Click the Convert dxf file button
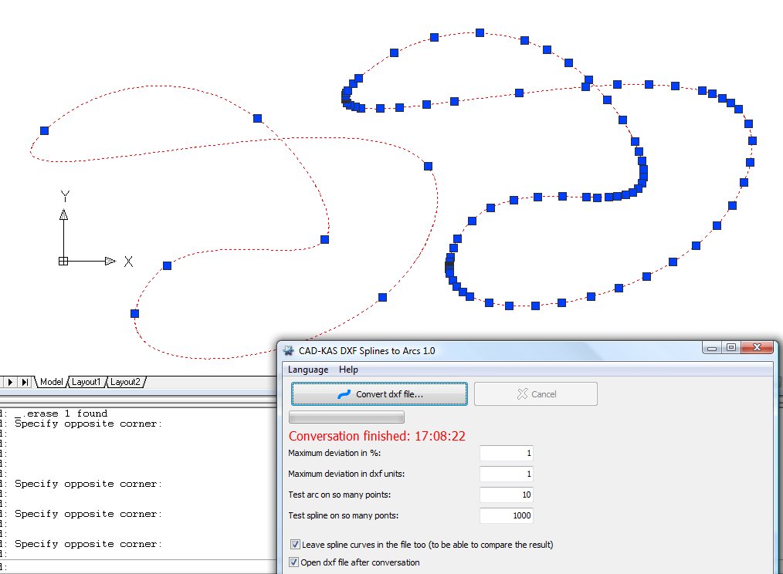The image size is (783, 574). [x=379, y=393]
